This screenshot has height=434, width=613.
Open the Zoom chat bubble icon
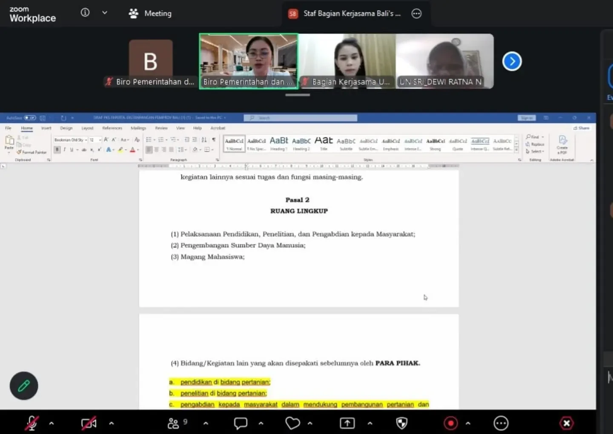click(x=241, y=423)
